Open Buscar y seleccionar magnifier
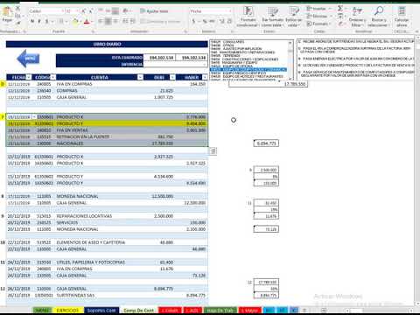The height and width of the screenshot is (315, 420). [x=378, y=16]
